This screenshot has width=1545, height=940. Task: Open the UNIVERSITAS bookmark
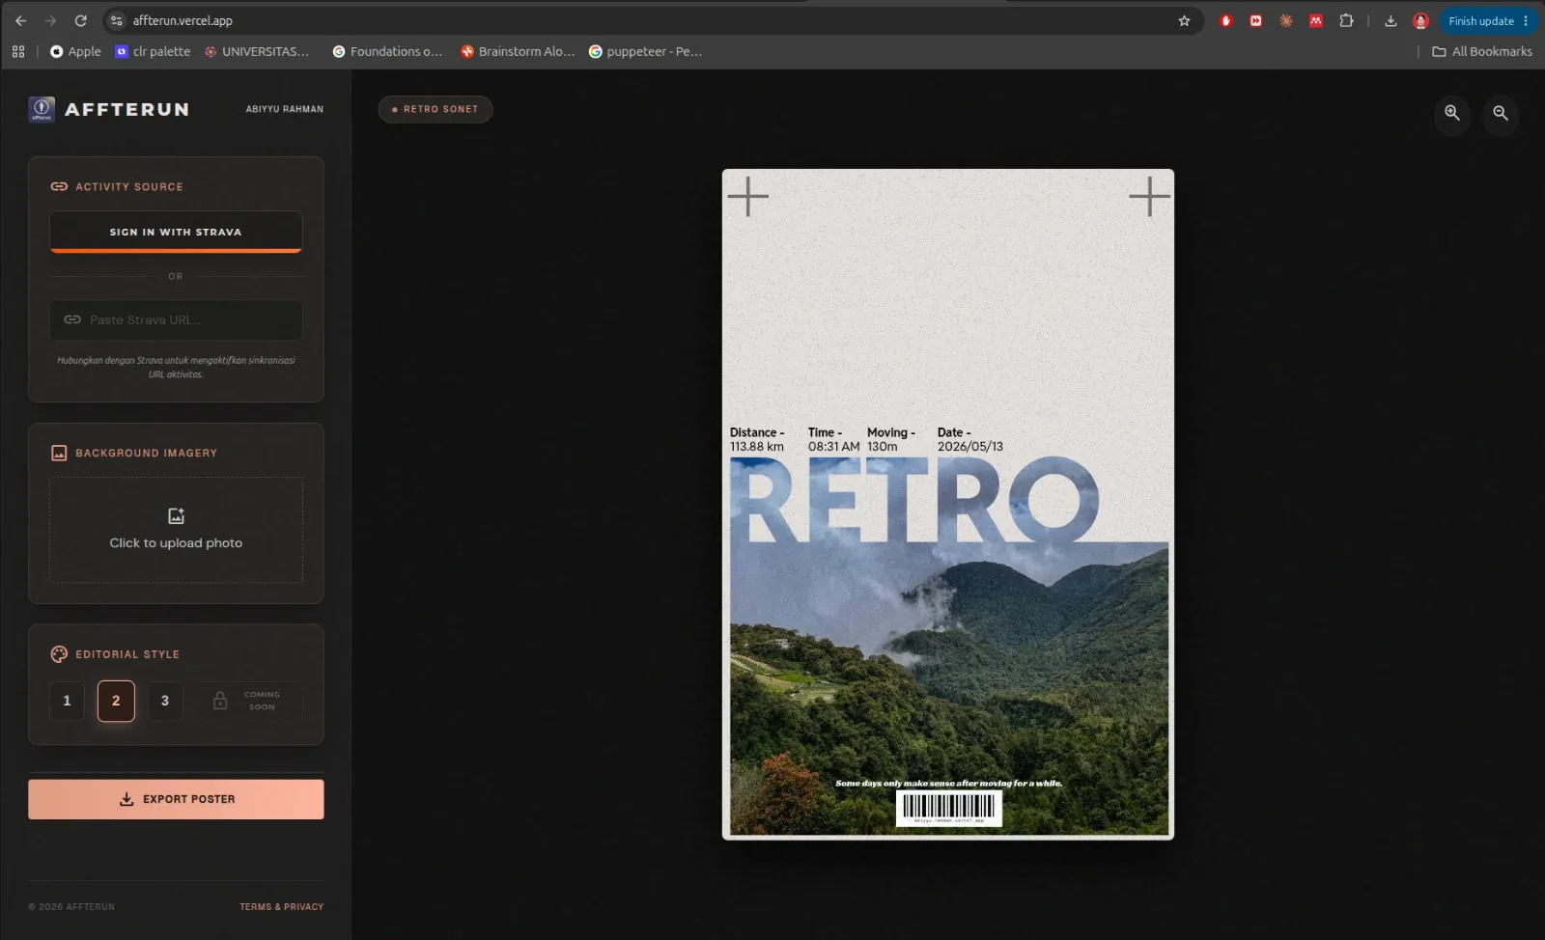(x=257, y=51)
